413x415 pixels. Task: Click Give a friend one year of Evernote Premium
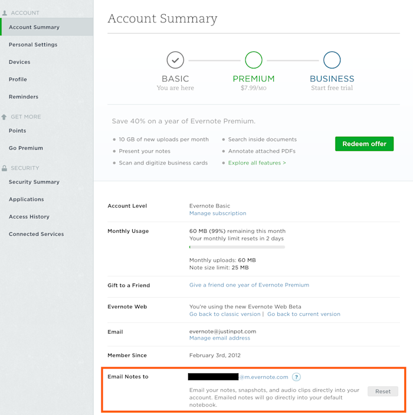(249, 285)
